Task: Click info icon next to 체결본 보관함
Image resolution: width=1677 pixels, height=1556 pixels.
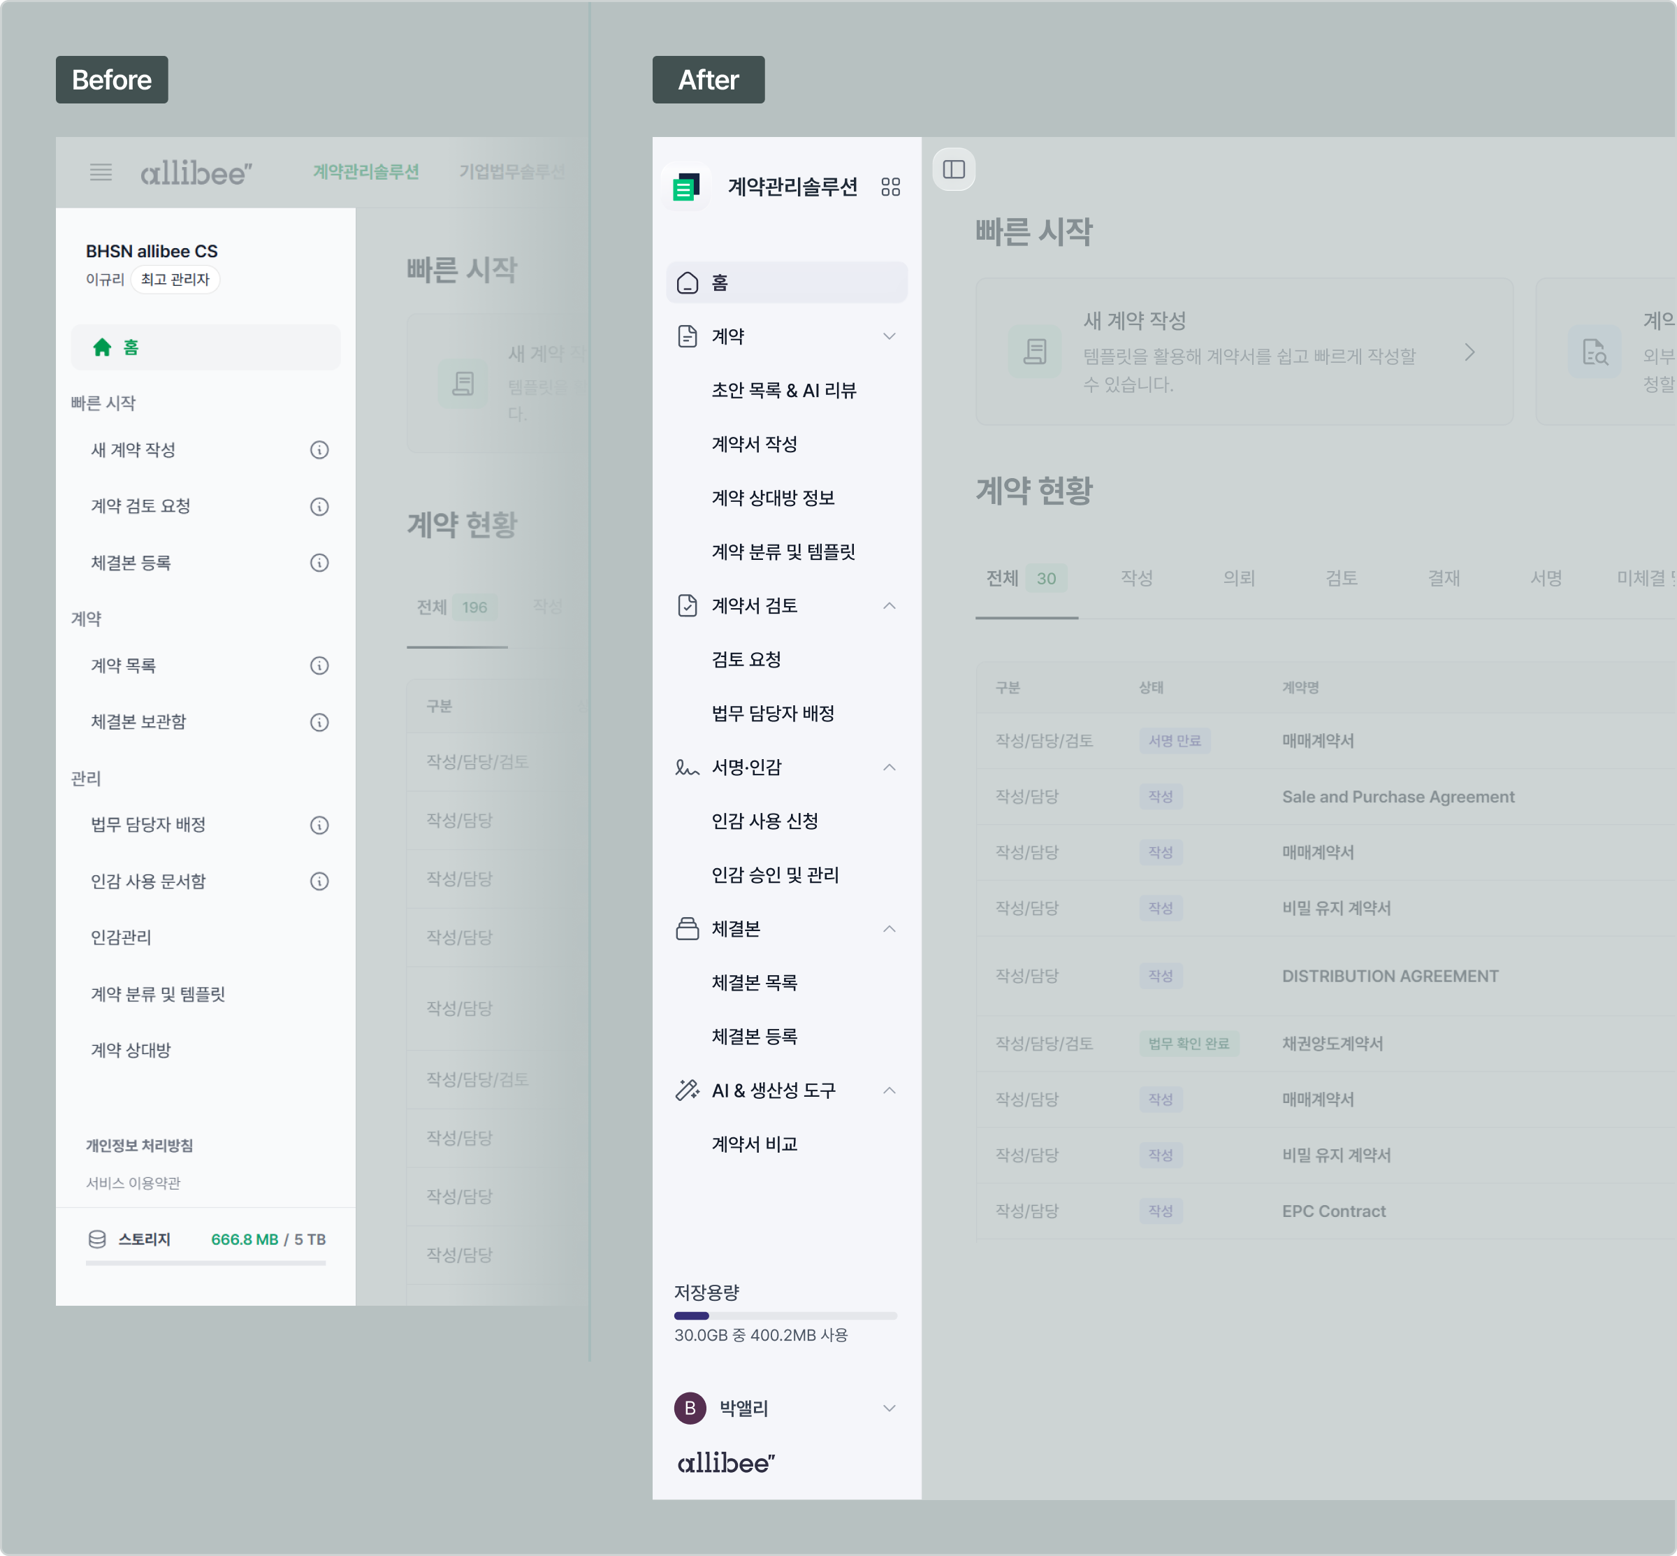Action: [x=319, y=721]
